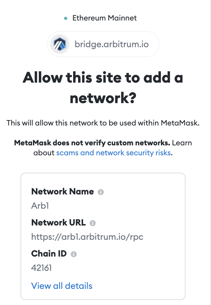Image resolution: width=211 pixels, height=305 pixels.
Task: Click the Arbitrum logo icon
Action: pos(60,44)
